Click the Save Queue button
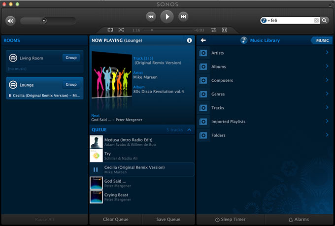Image resolution: width=335 pixels, height=226 pixels. point(168,220)
